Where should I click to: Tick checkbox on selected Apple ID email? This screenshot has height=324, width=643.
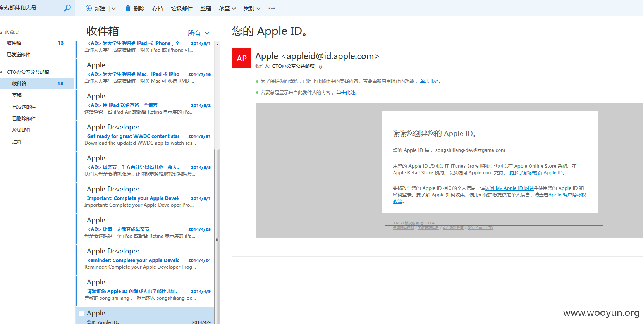pyautogui.click(x=81, y=314)
